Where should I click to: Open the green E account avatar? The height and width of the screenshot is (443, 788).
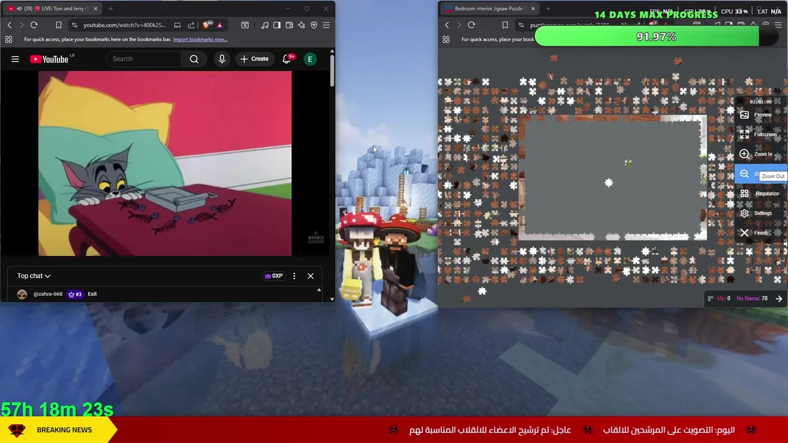tap(310, 59)
